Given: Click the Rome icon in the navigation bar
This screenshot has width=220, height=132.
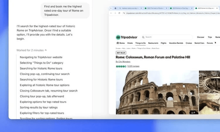Looking at the screenshot, I should (117, 43).
